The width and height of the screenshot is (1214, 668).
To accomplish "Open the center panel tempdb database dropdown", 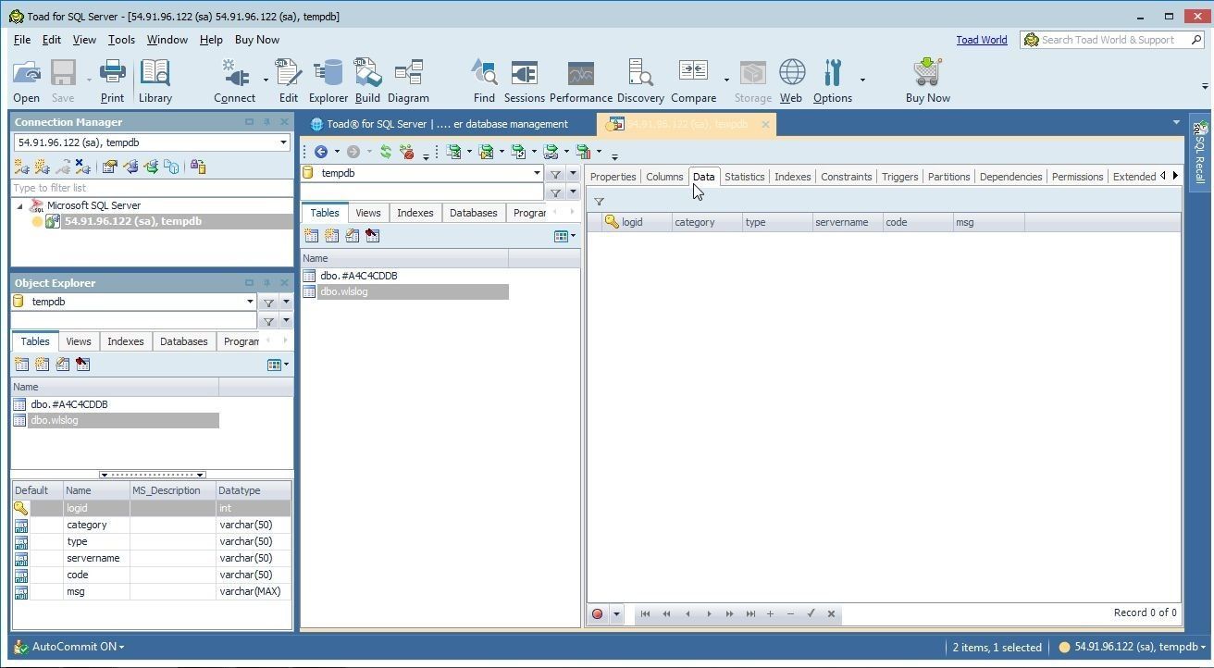I will tap(537, 173).
